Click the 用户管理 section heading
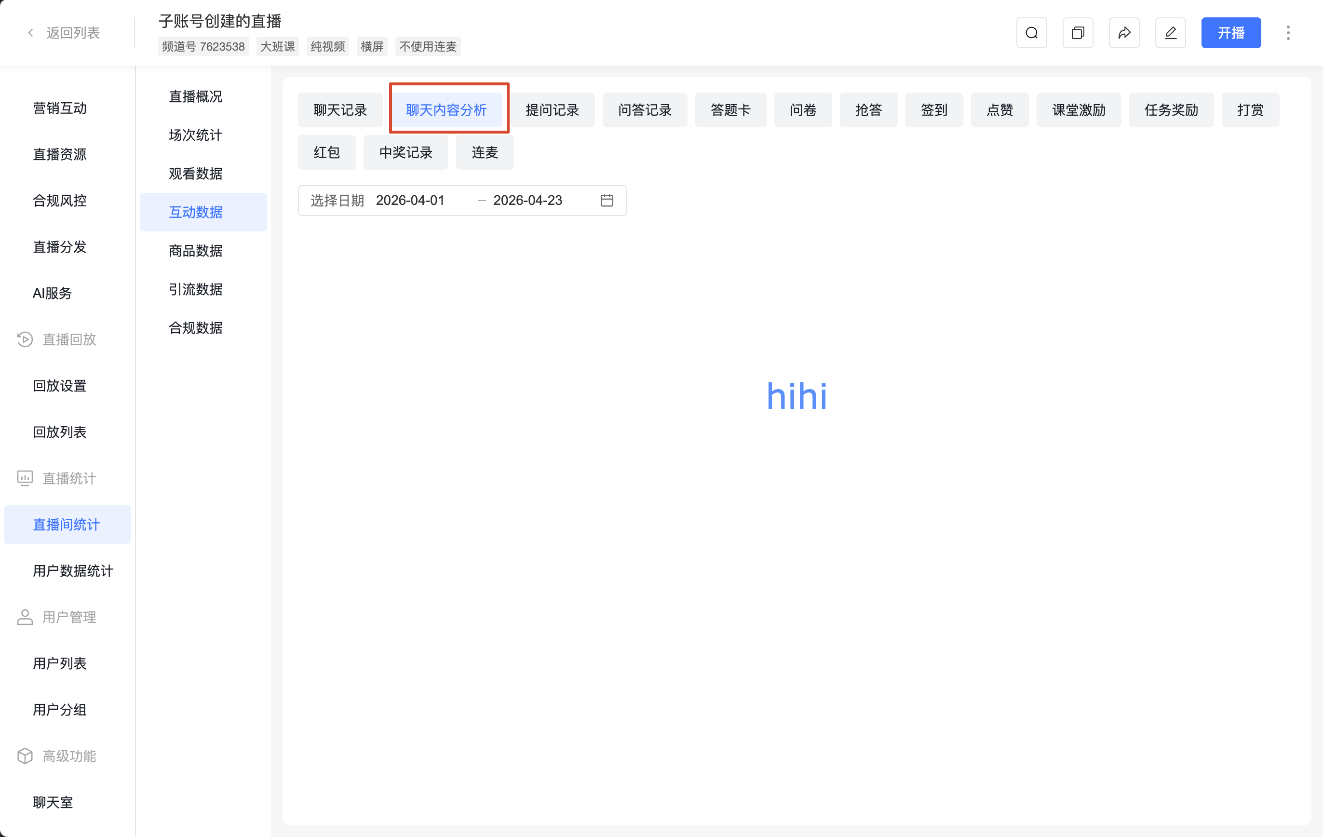Image resolution: width=1323 pixels, height=837 pixels. (x=69, y=617)
